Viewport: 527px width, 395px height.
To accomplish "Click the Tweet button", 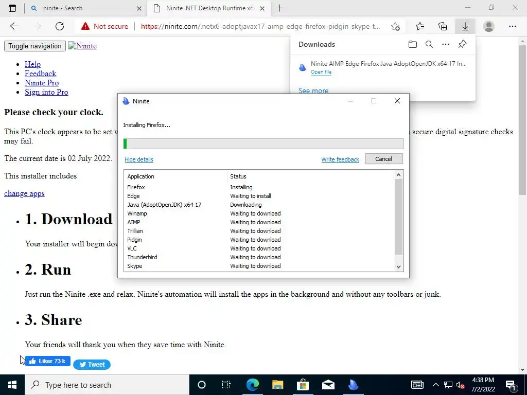I will [x=92, y=365].
